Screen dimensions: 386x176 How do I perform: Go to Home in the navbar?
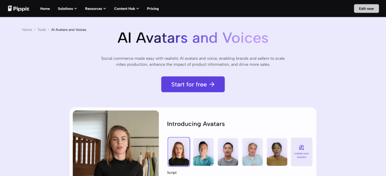[45, 9]
